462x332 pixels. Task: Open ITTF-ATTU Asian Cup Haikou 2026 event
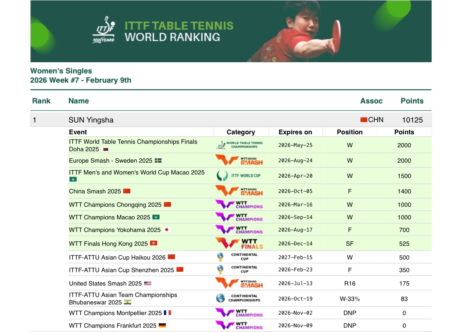117,258
